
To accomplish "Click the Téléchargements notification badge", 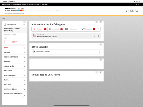I will 94,29.
